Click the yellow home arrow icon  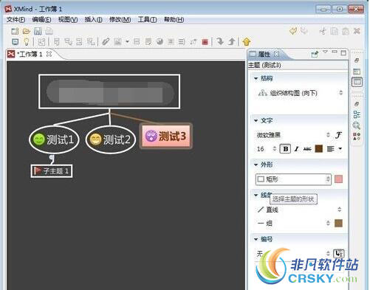point(247,42)
